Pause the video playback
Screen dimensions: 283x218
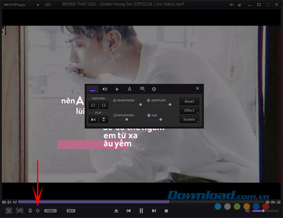pos(141,211)
